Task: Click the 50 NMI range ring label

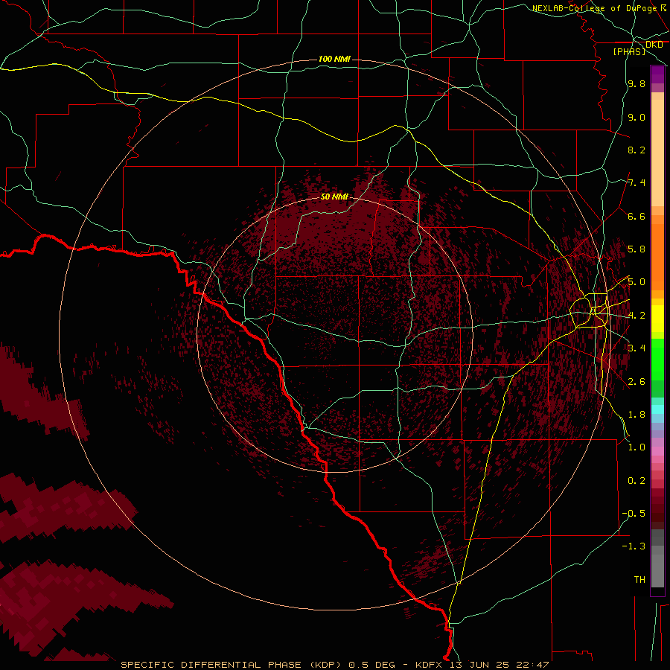Action: 334,197
